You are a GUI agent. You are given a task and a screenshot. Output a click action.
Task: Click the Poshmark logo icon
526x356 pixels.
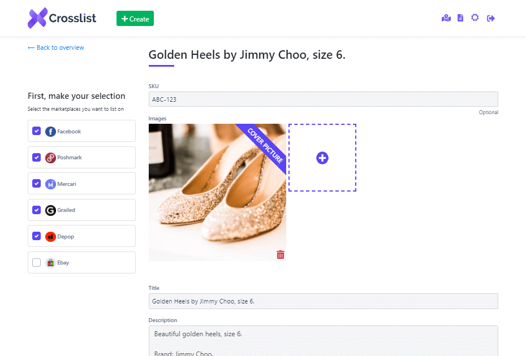point(50,158)
